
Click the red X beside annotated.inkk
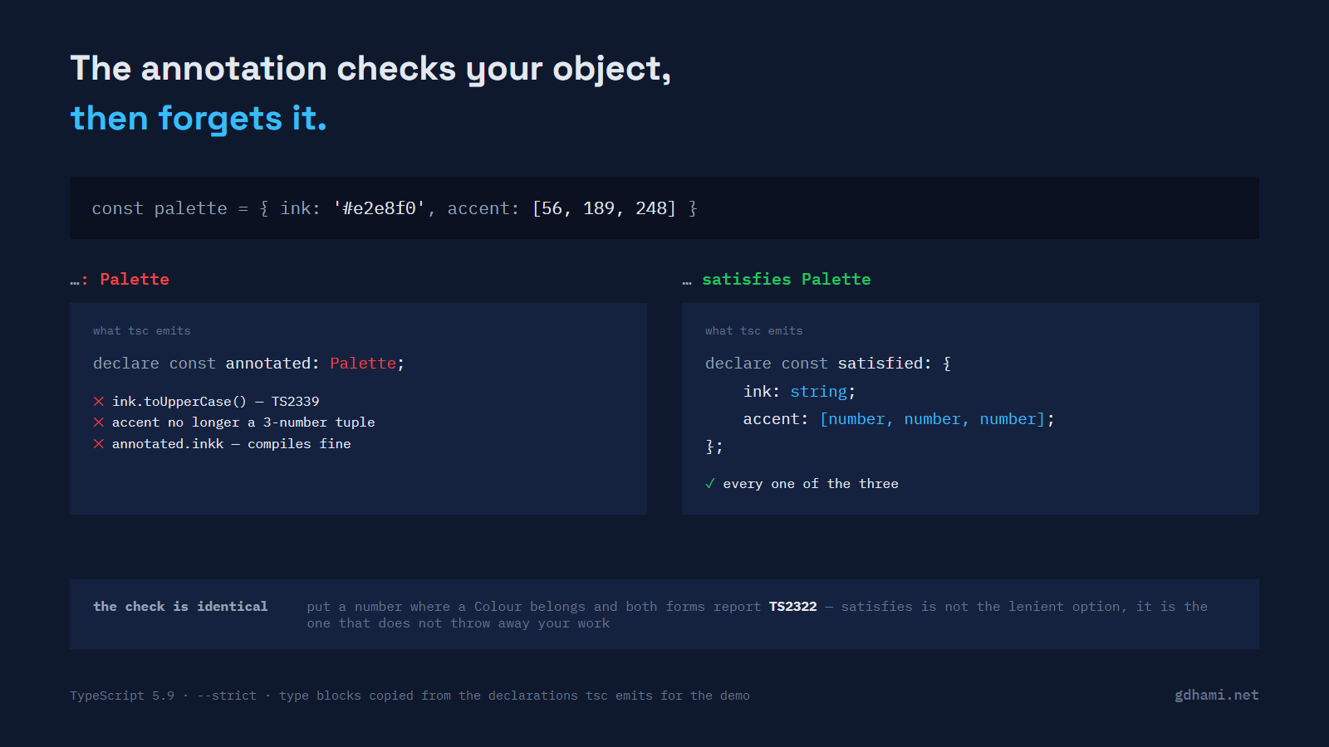(x=99, y=444)
